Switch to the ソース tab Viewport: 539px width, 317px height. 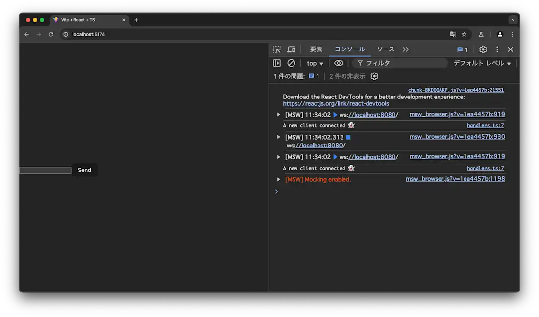coord(385,49)
